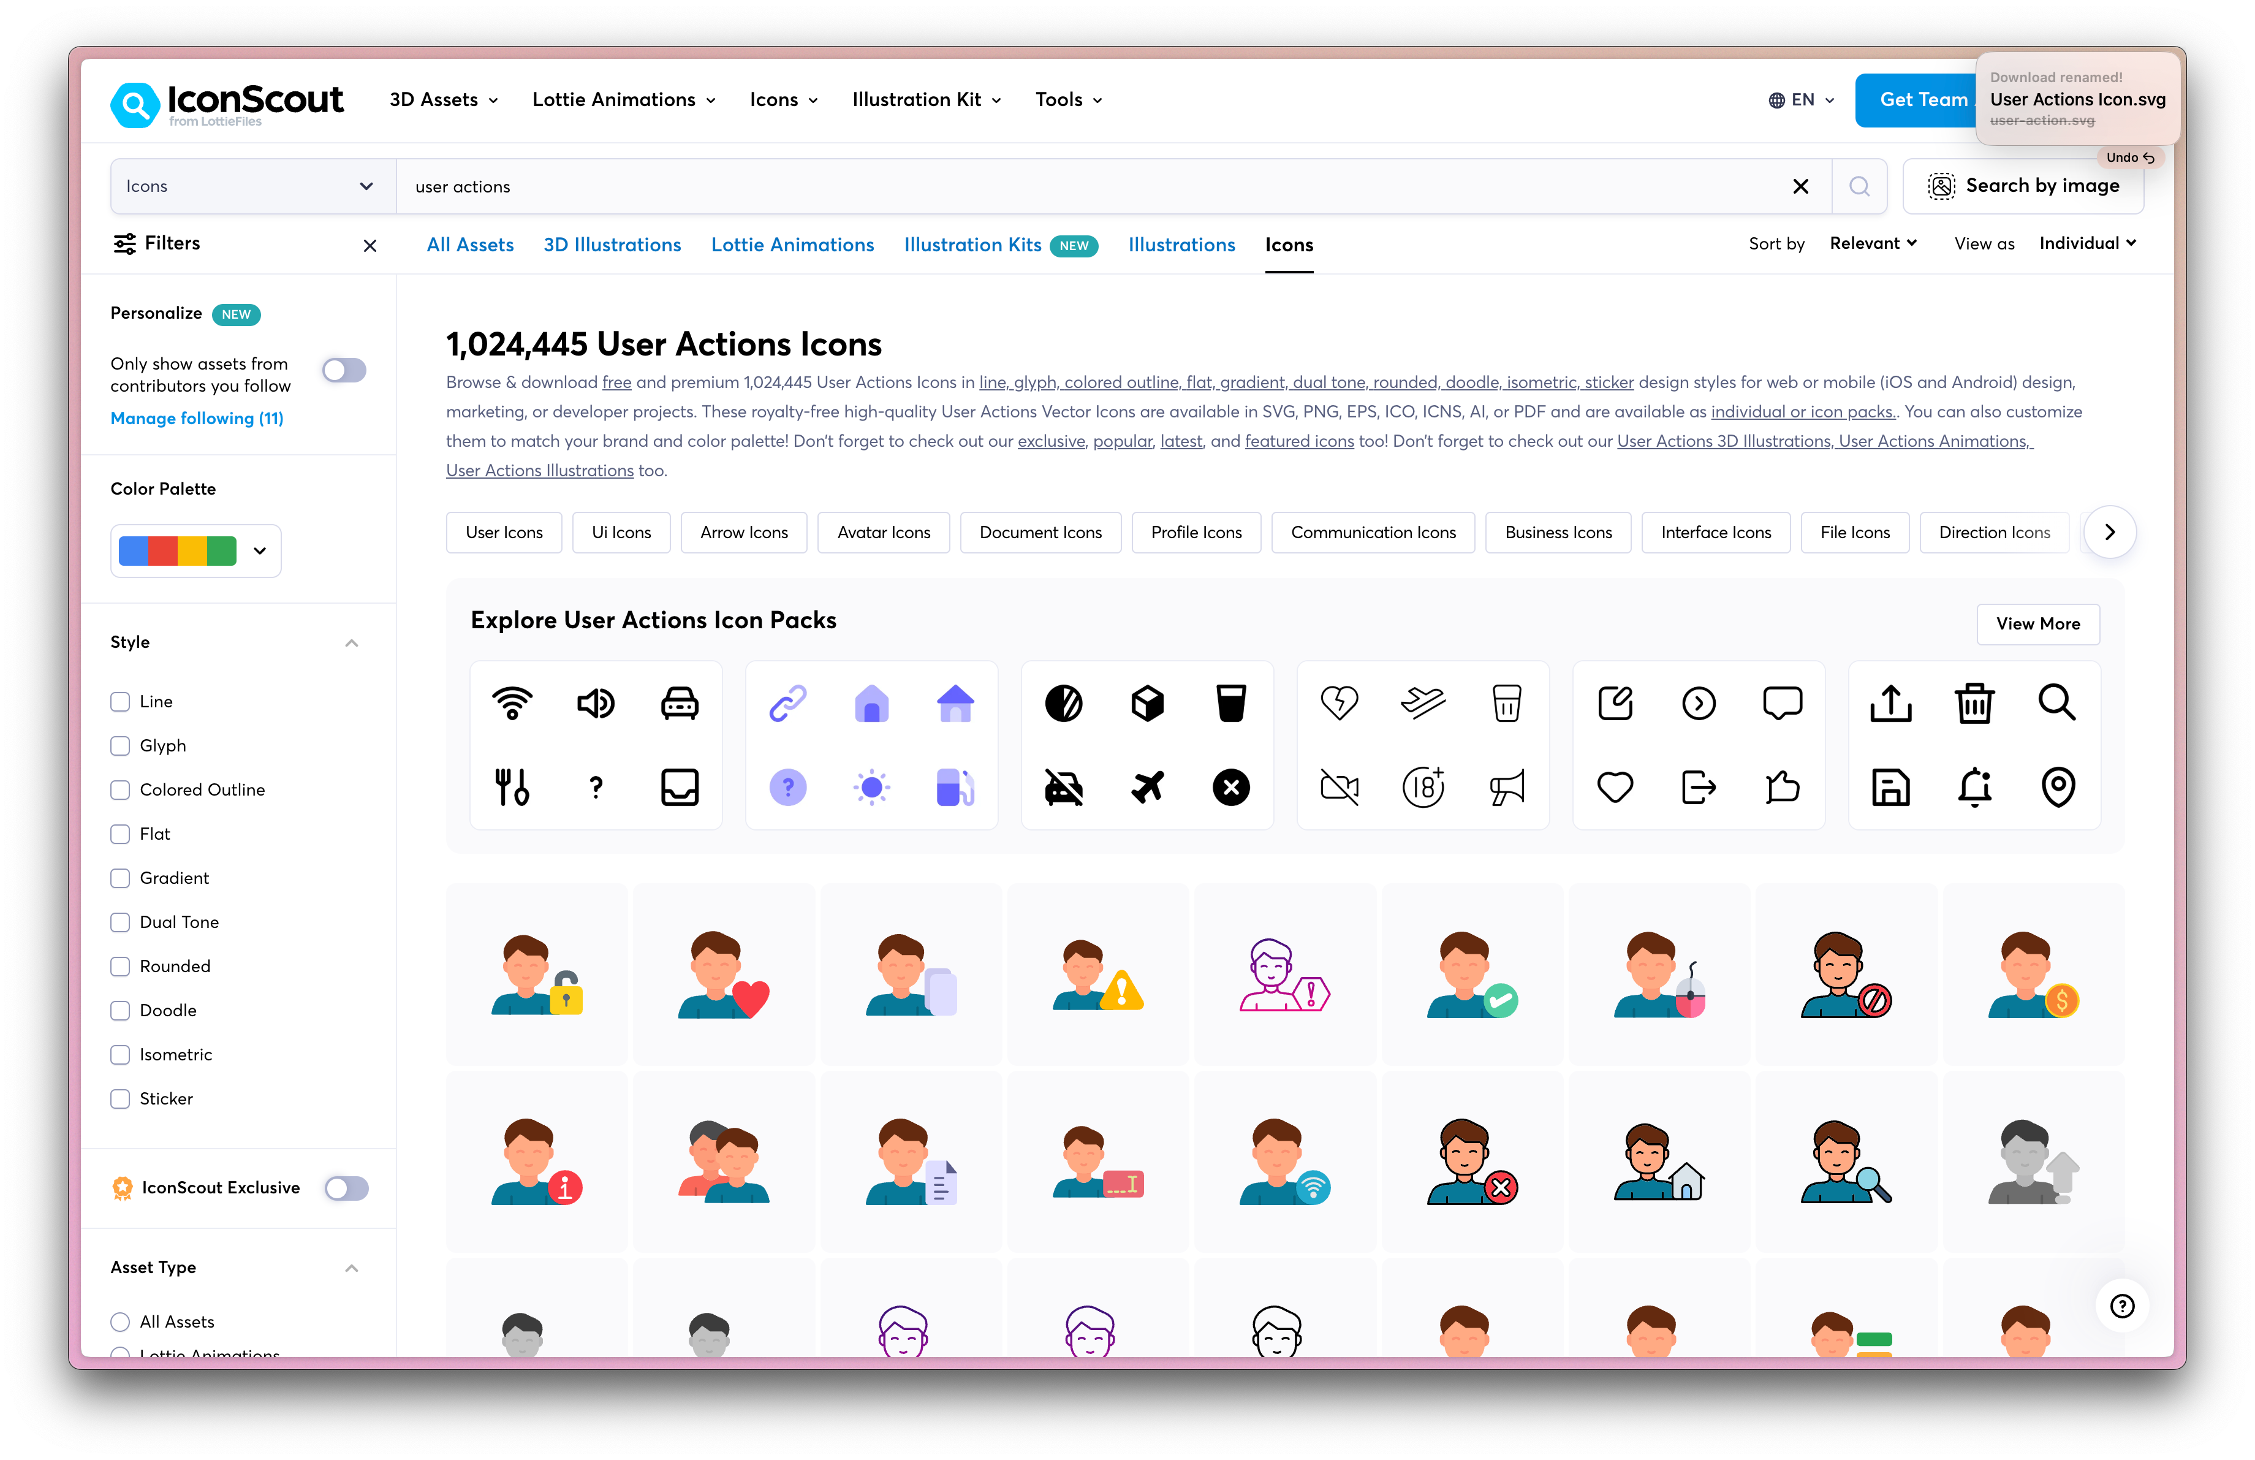Click the trash can pack icon
2255x1460 pixels.
coord(1974,703)
